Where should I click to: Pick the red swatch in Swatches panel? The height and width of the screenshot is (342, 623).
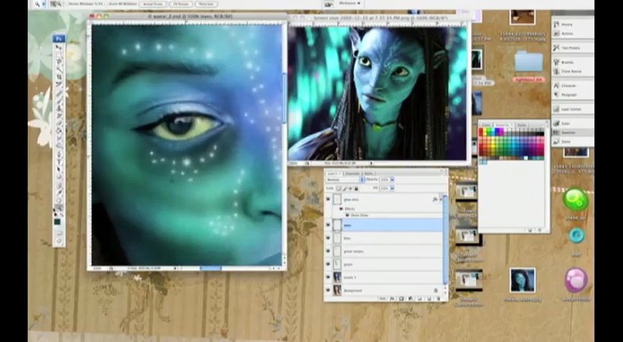[x=481, y=131]
